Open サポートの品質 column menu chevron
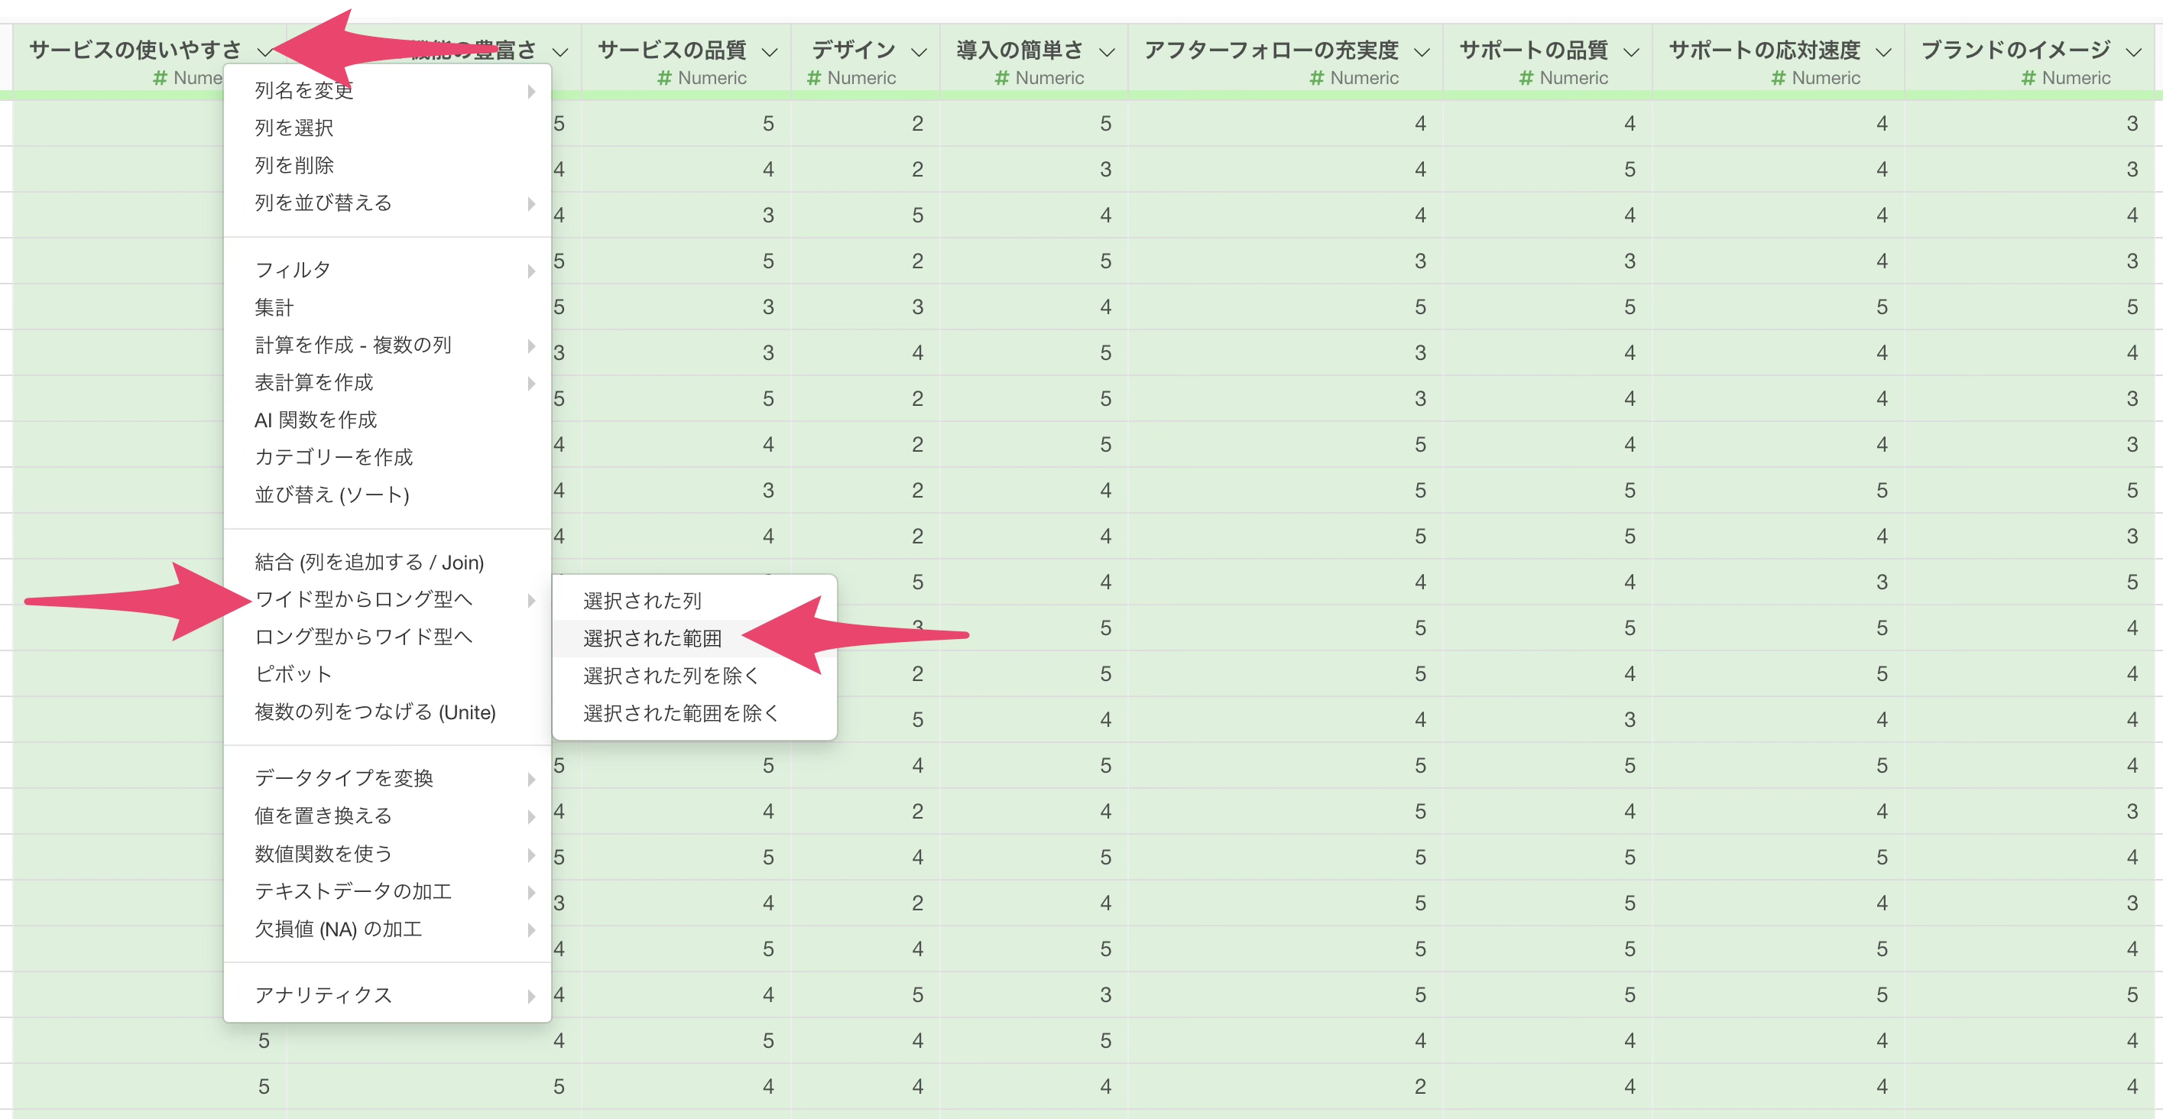 1632,52
